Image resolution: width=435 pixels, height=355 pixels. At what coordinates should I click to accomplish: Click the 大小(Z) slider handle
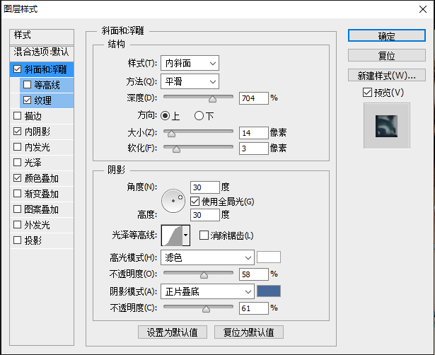[x=171, y=134]
